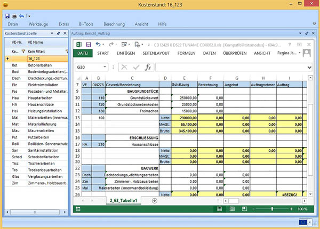Screen dimensions: 320x229
Task: Open the Auftrag report panel dropdown arrow
Action: 300,33
